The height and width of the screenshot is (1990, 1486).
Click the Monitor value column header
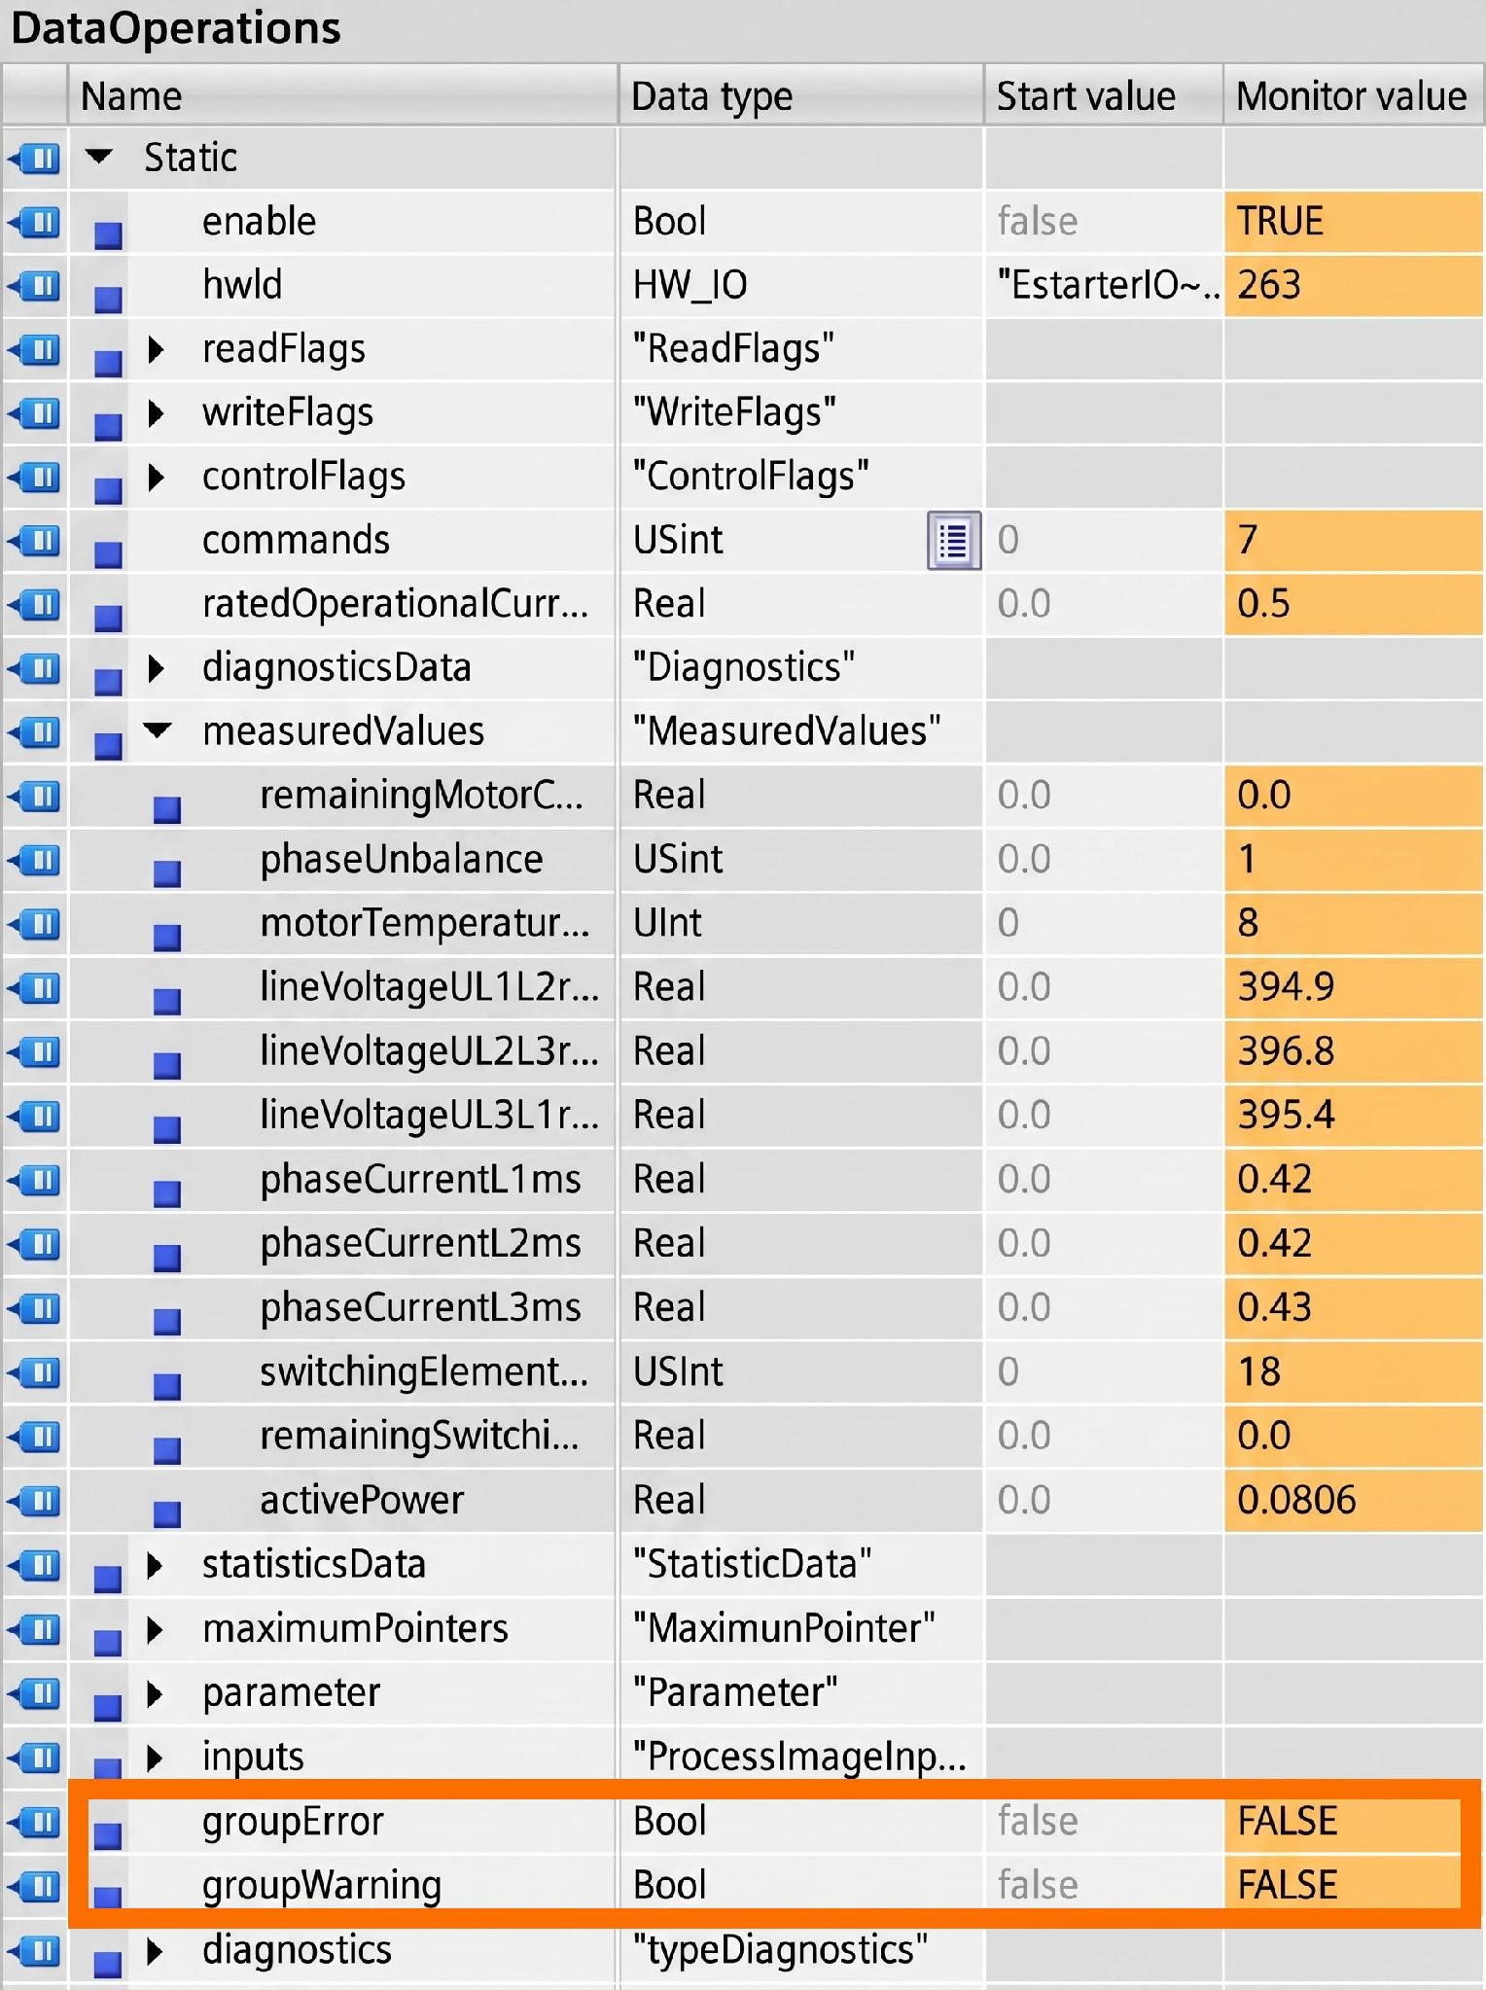point(1353,95)
